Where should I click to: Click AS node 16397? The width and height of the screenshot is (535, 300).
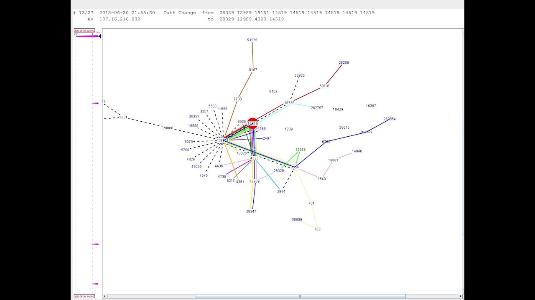[371, 106]
